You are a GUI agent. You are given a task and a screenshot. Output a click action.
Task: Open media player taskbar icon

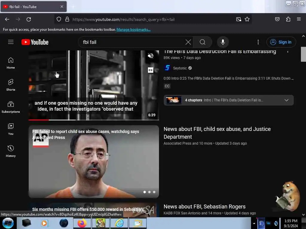click(x=44, y=223)
